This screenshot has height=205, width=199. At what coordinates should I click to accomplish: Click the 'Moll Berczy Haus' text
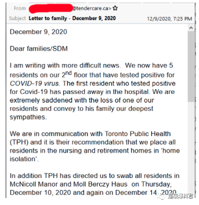[x=100, y=184]
